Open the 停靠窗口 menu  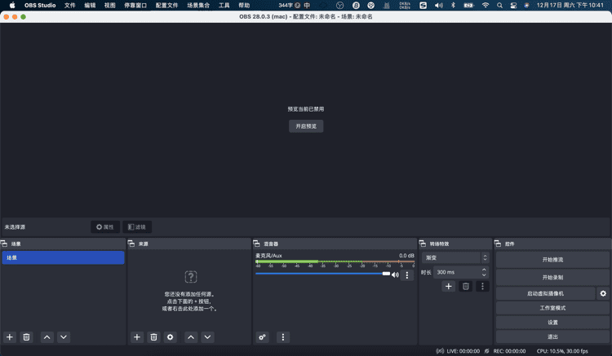(x=135, y=5)
